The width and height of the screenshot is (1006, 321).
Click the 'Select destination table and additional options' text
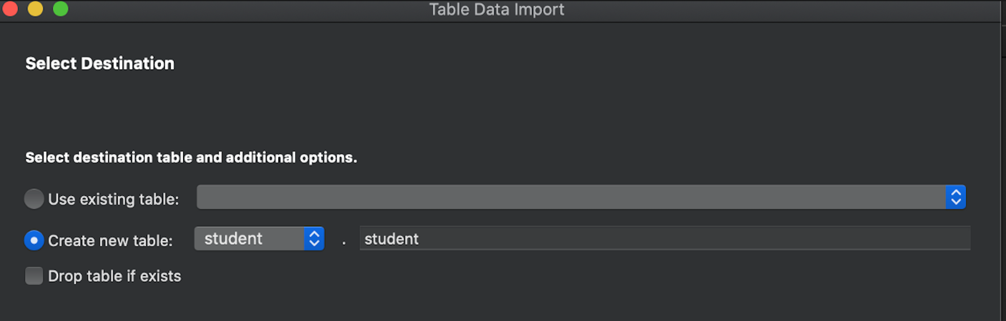coord(191,157)
